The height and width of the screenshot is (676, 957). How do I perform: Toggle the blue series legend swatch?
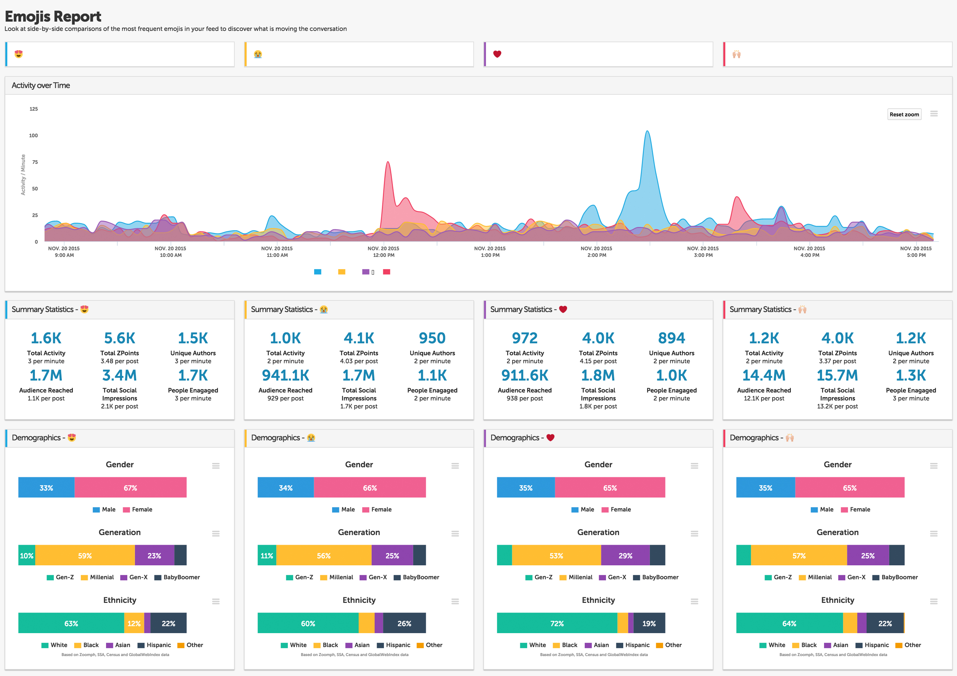pos(317,272)
